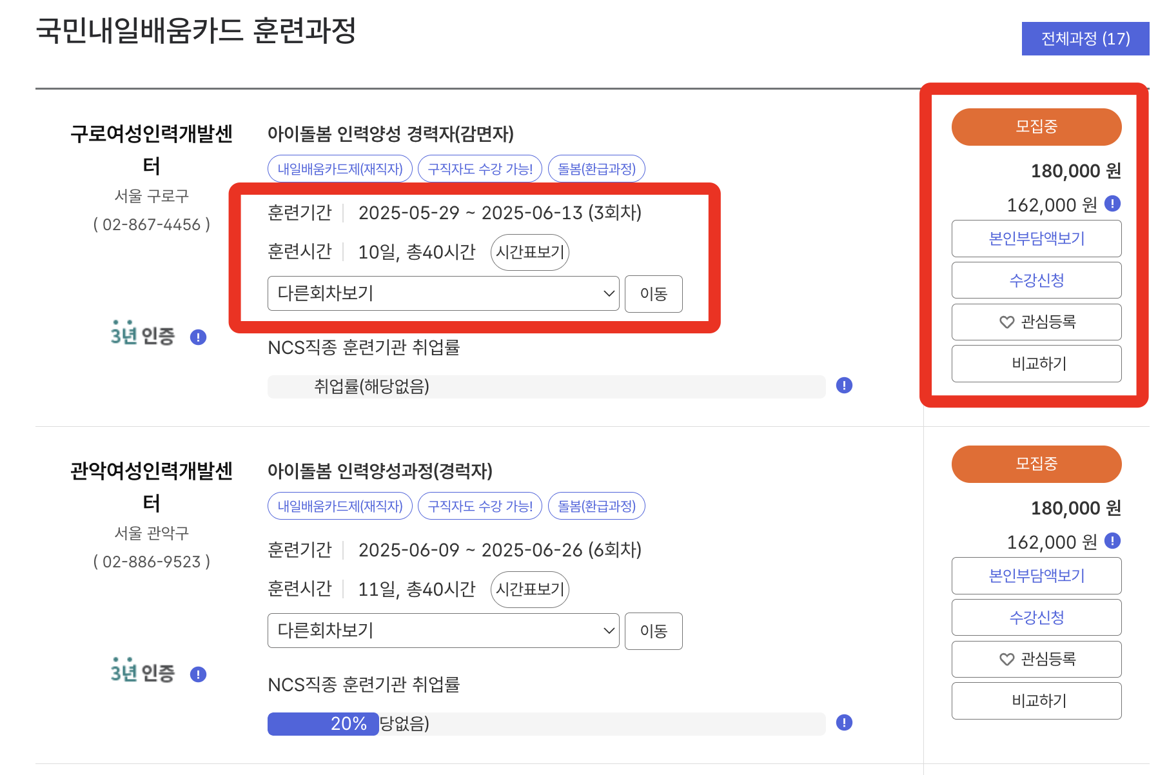Click the info icon beside second course's 162,000원 price
The width and height of the screenshot is (1158, 775).
(x=1112, y=542)
